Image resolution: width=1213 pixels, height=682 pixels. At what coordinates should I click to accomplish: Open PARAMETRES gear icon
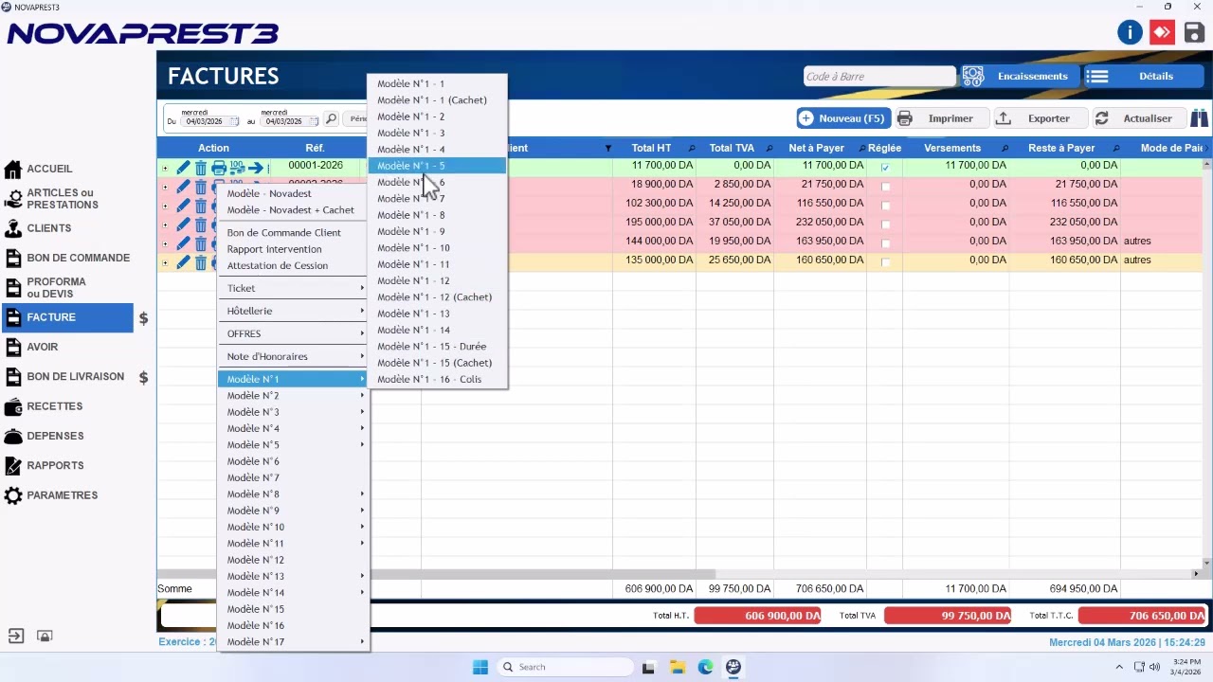tap(12, 495)
